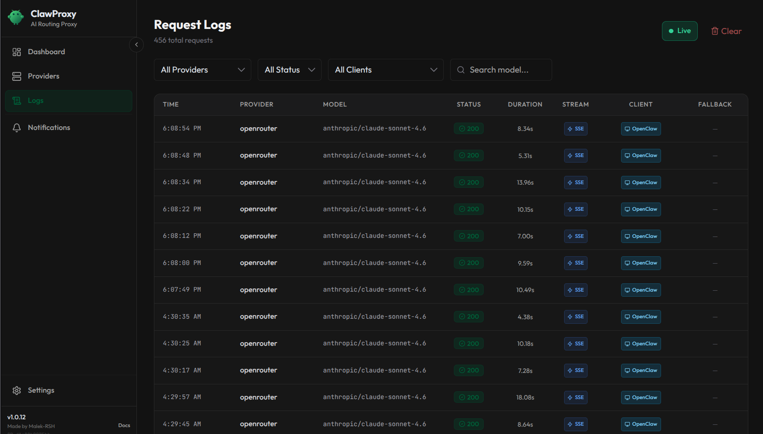Click the 456 total requests text
763x434 pixels.
click(183, 40)
